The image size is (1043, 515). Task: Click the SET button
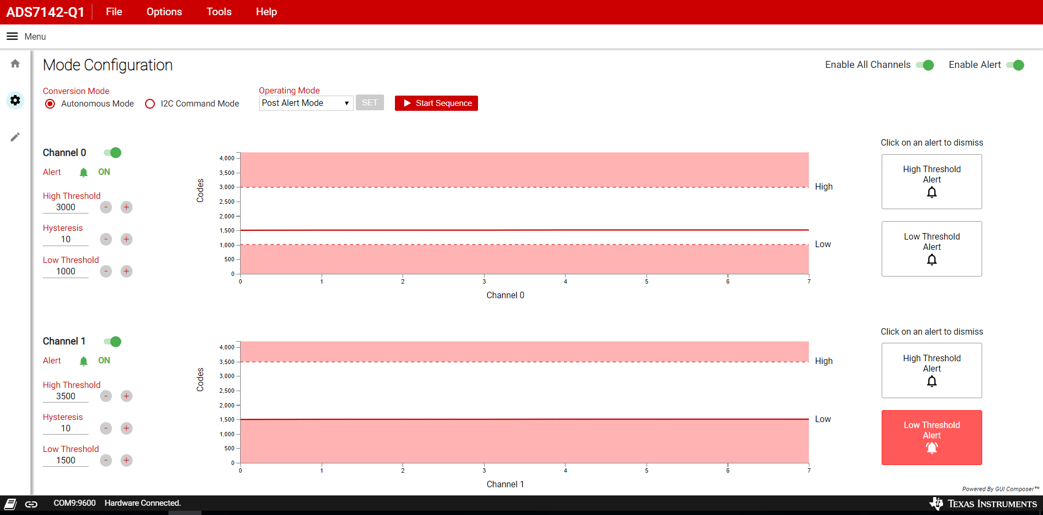[x=369, y=103]
